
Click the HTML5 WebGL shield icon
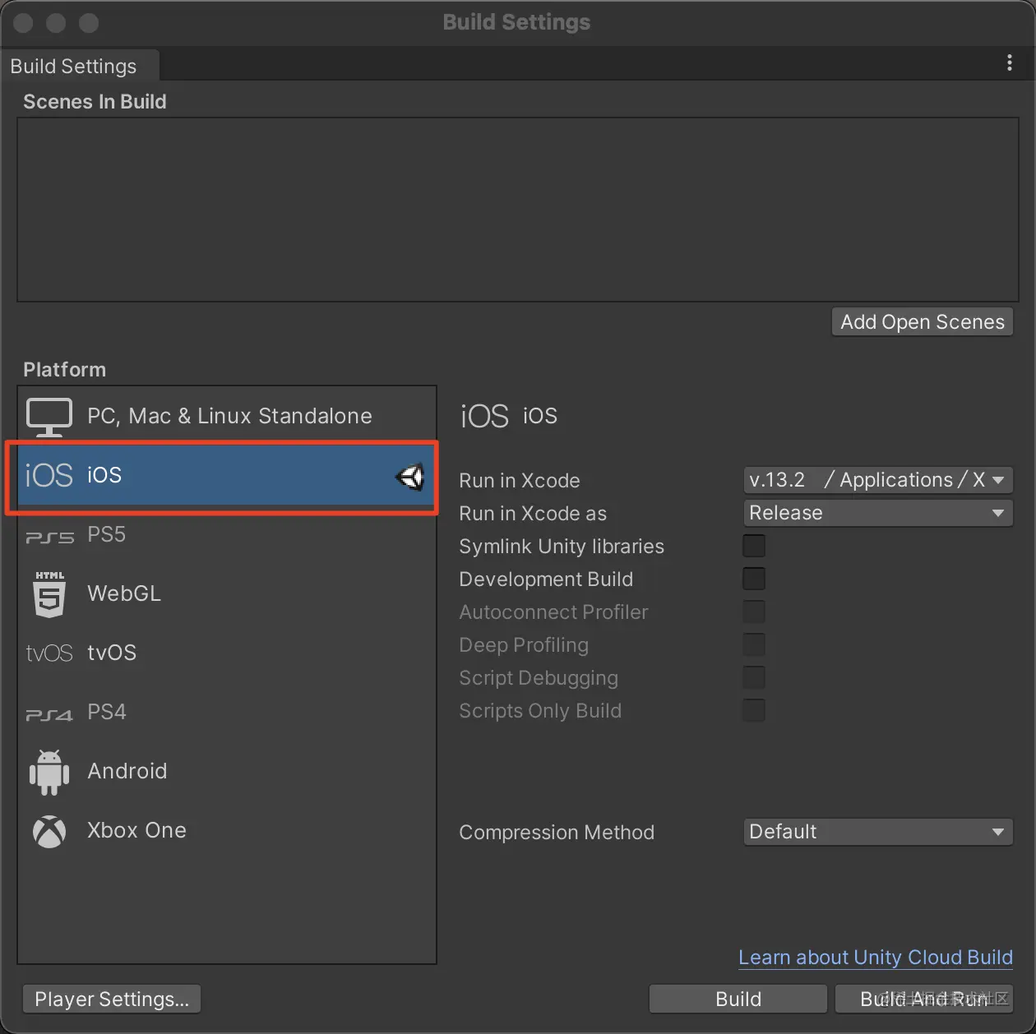point(49,594)
